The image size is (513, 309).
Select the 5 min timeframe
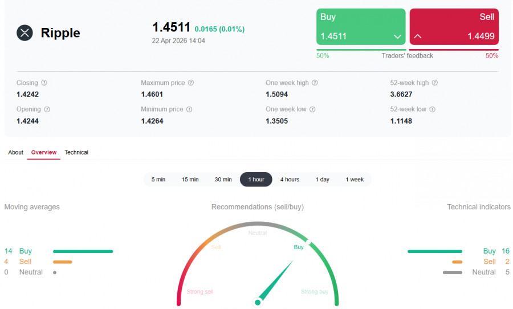[x=158, y=180]
